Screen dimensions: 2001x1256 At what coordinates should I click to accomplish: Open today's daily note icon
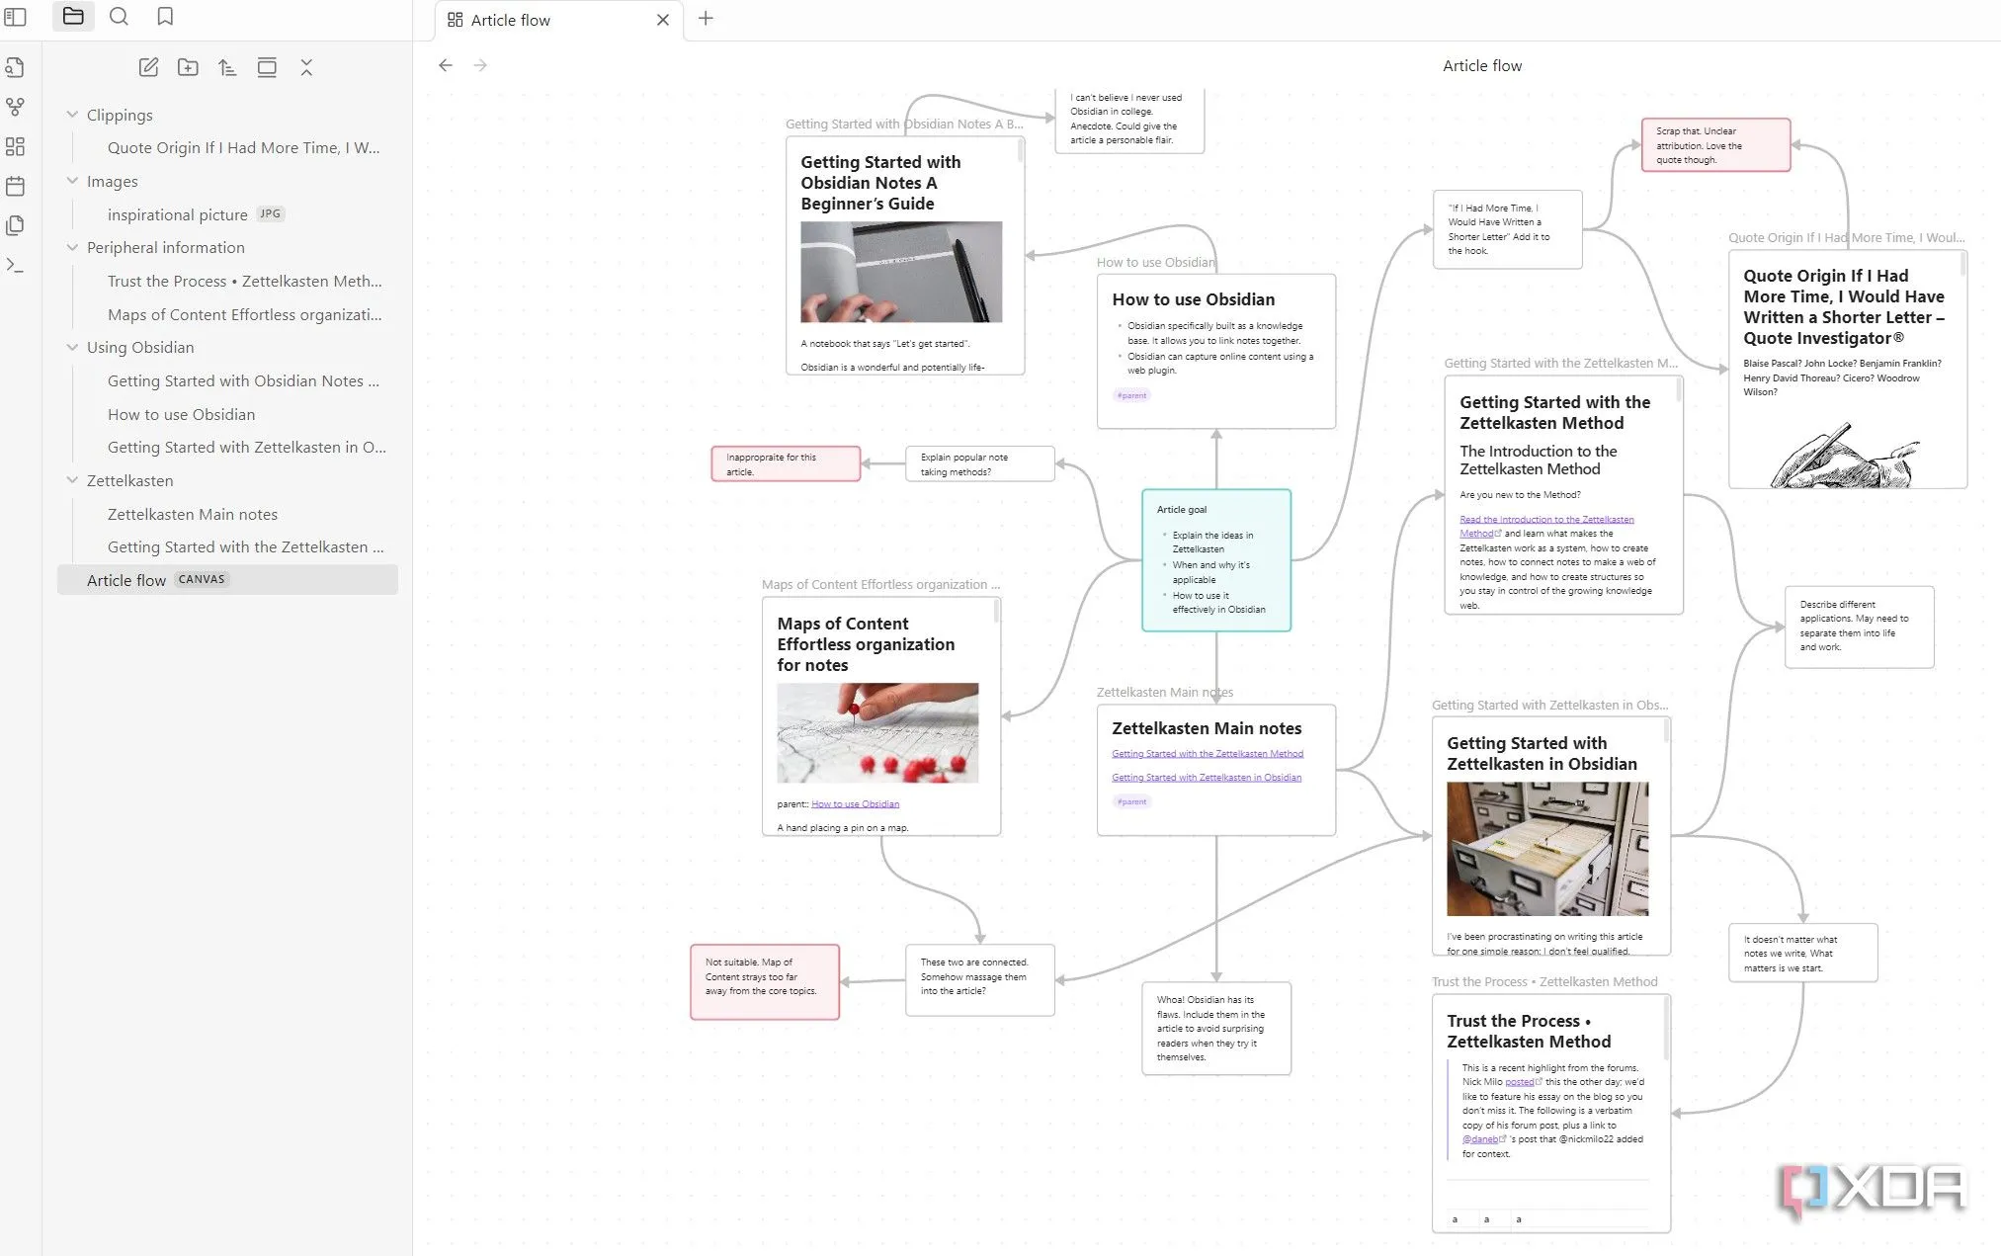click(x=15, y=186)
